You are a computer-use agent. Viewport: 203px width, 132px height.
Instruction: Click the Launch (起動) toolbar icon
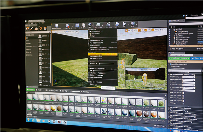[x=132, y=23]
